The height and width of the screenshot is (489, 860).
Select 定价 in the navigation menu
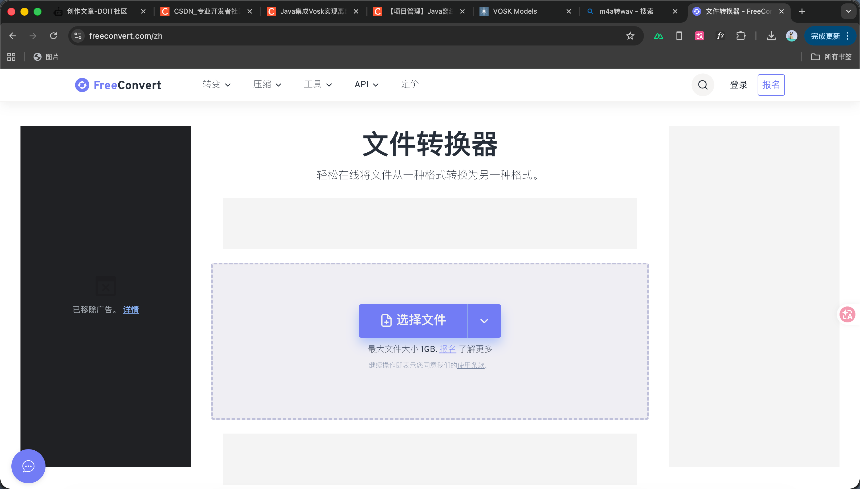pos(410,85)
